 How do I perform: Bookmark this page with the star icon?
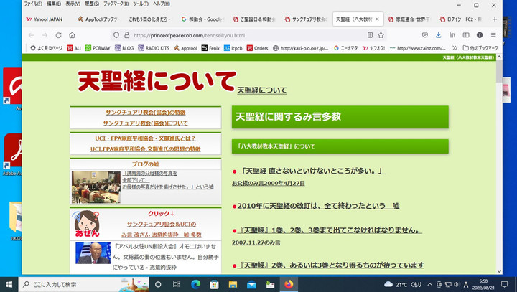[381, 34]
